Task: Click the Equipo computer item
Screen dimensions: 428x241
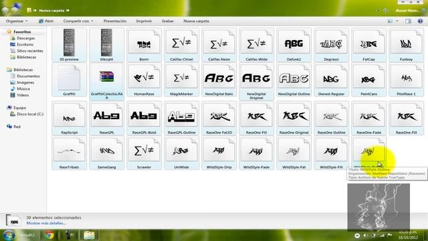Action: pos(19,108)
